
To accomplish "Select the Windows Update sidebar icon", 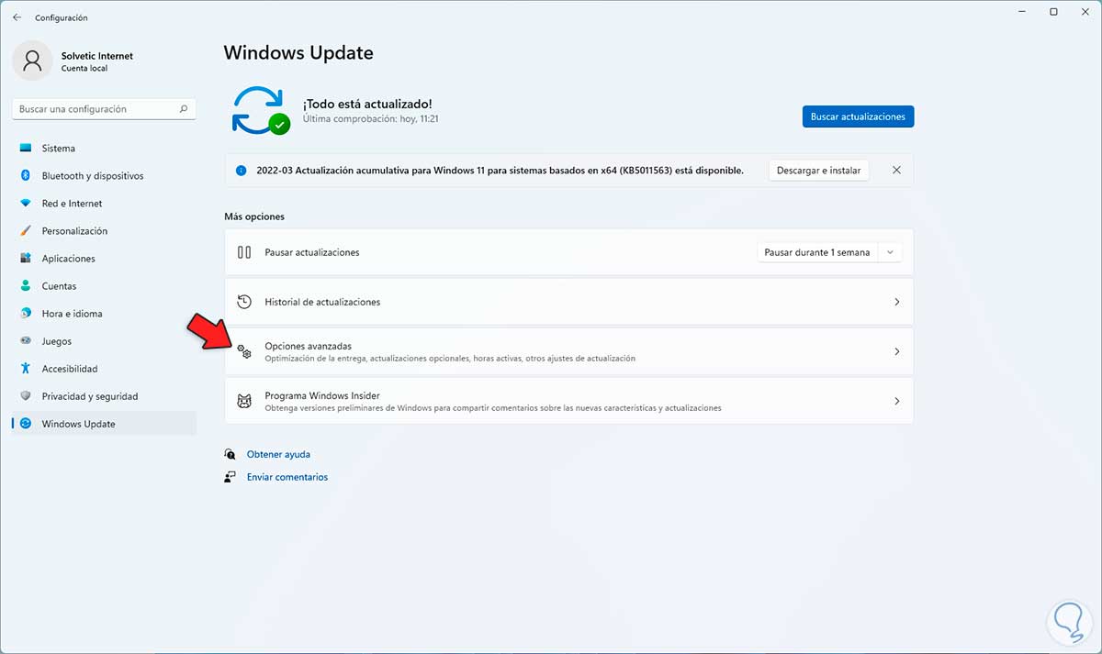I will point(26,424).
